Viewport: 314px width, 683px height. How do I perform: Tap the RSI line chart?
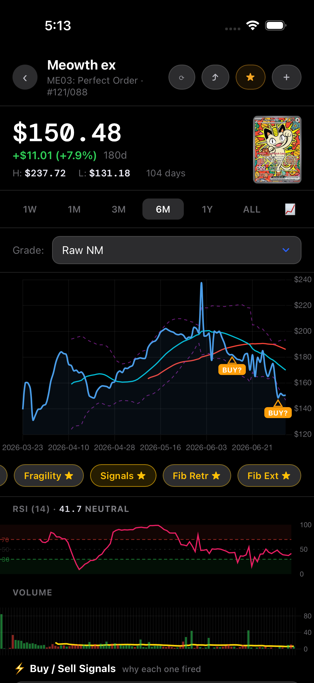[x=146, y=549]
